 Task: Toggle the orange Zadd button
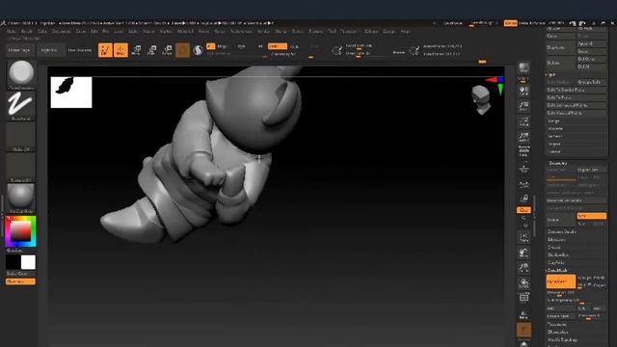pyautogui.click(x=277, y=46)
